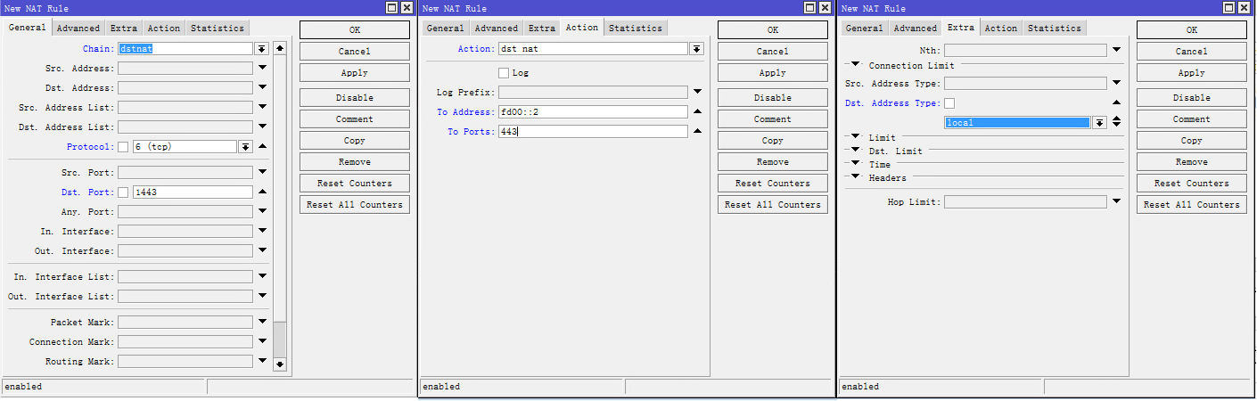This screenshot has width=1257, height=401.
Task: Expand the Log Prefix field arrow
Action: coord(697,92)
